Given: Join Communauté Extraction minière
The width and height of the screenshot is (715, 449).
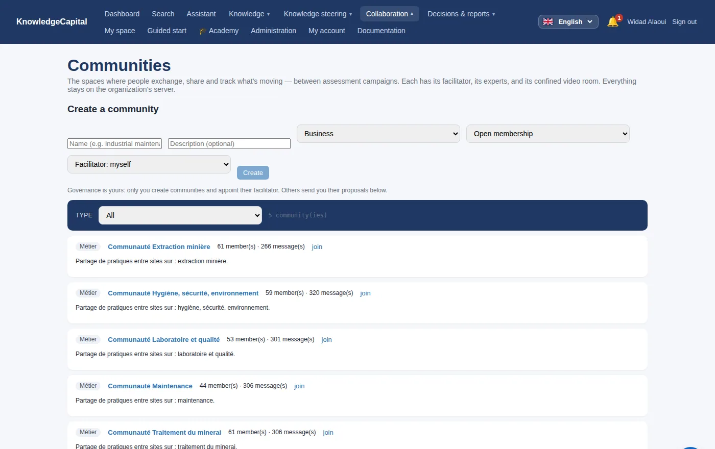Looking at the screenshot, I should tap(317, 247).
